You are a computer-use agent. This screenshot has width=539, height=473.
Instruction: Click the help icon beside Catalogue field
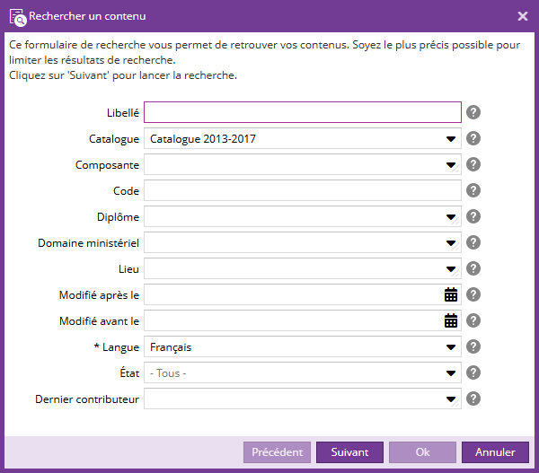(x=473, y=138)
